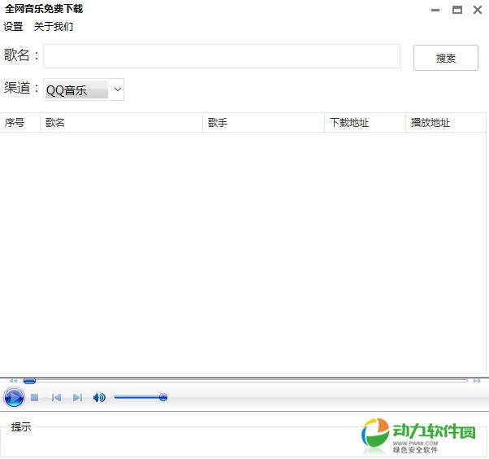Click the 搜索 search button
Image resolution: width=489 pixels, height=459 pixels.
pyautogui.click(x=446, y=58)
